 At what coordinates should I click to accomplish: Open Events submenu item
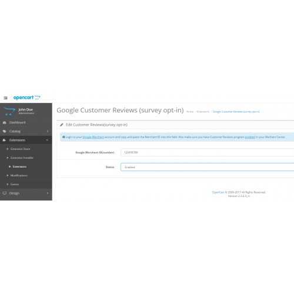(15, 184)
